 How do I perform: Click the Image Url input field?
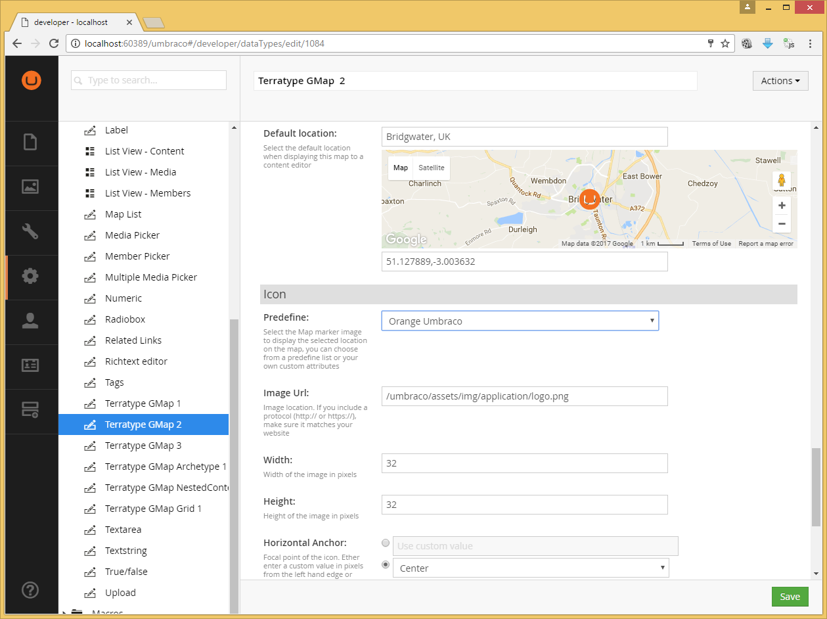[525, 396]
